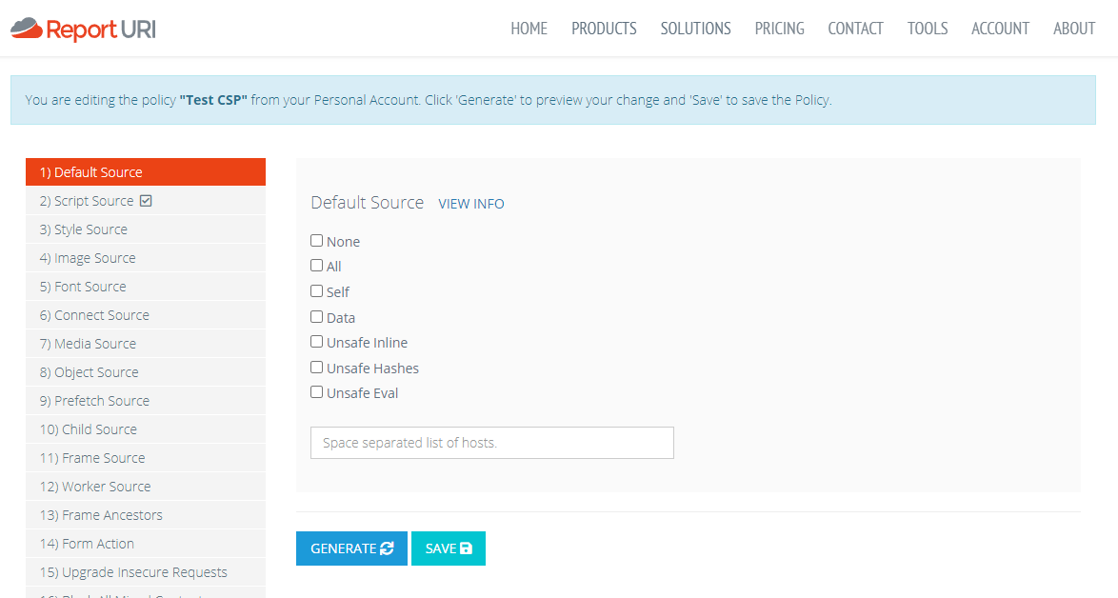Viewport: 1118px width, 598px height.
Task: Open the Solutions navigation menu
Action: (695, 29)
